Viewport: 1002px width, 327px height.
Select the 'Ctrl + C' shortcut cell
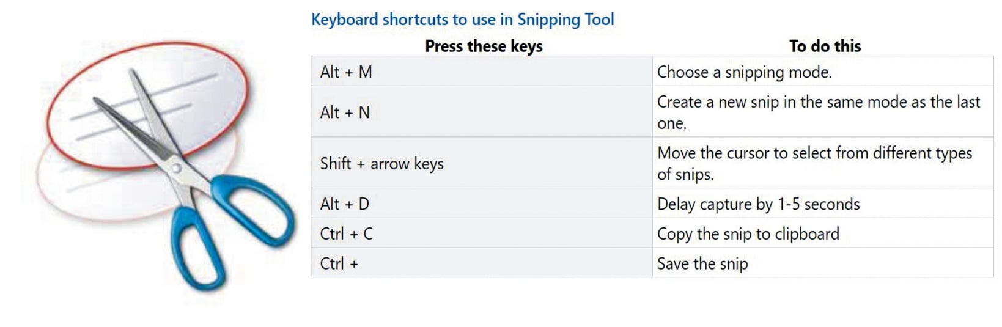(x=346, y=234)
